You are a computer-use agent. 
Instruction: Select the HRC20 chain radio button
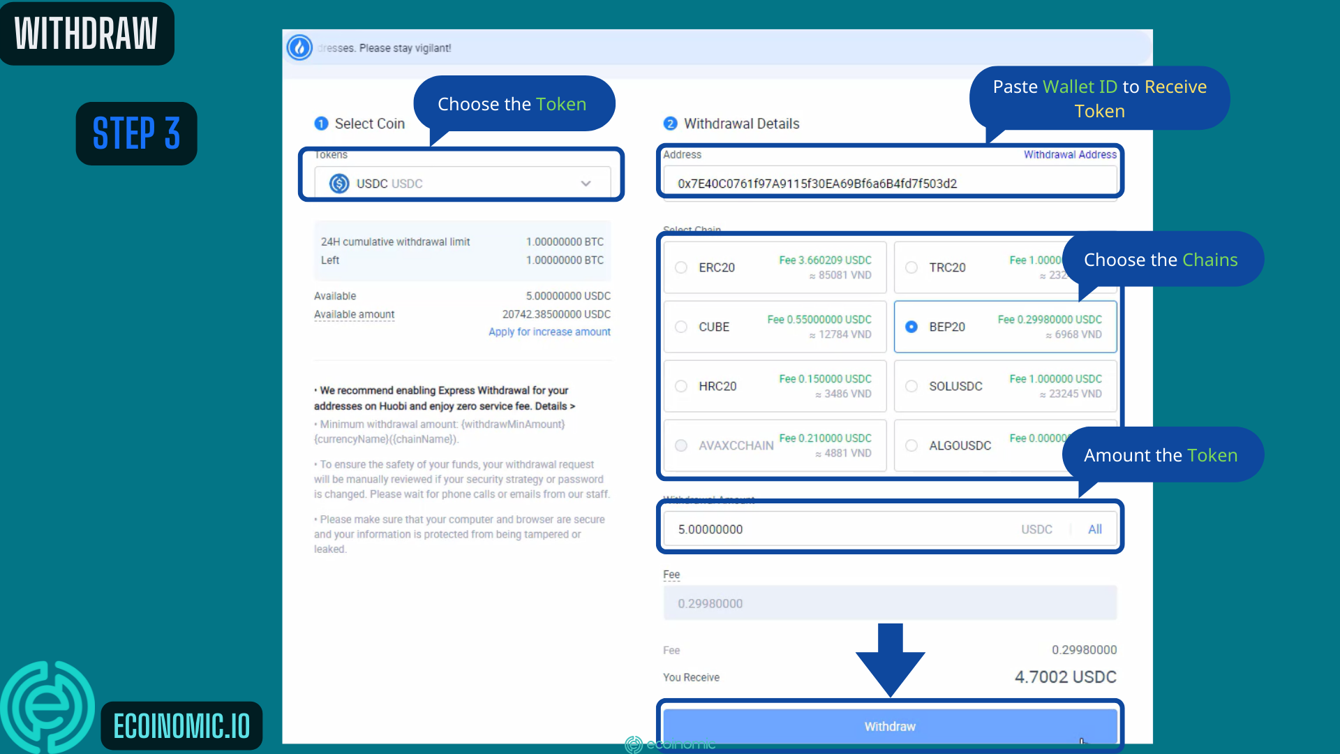681,386
